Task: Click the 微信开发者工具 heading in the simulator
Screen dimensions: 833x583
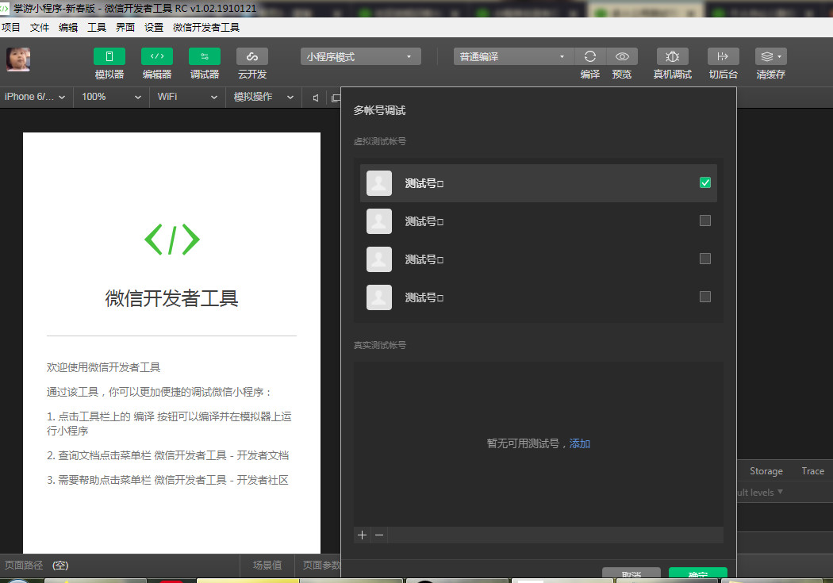Action: [171, 298]
